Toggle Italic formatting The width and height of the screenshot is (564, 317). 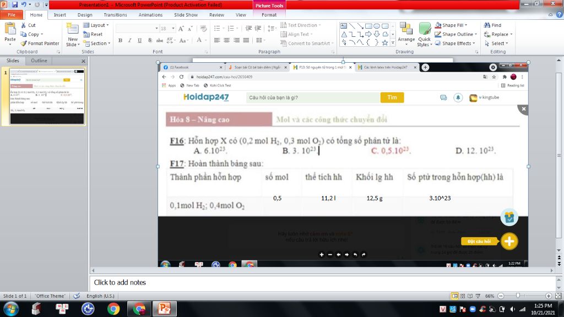coord(130,40)
